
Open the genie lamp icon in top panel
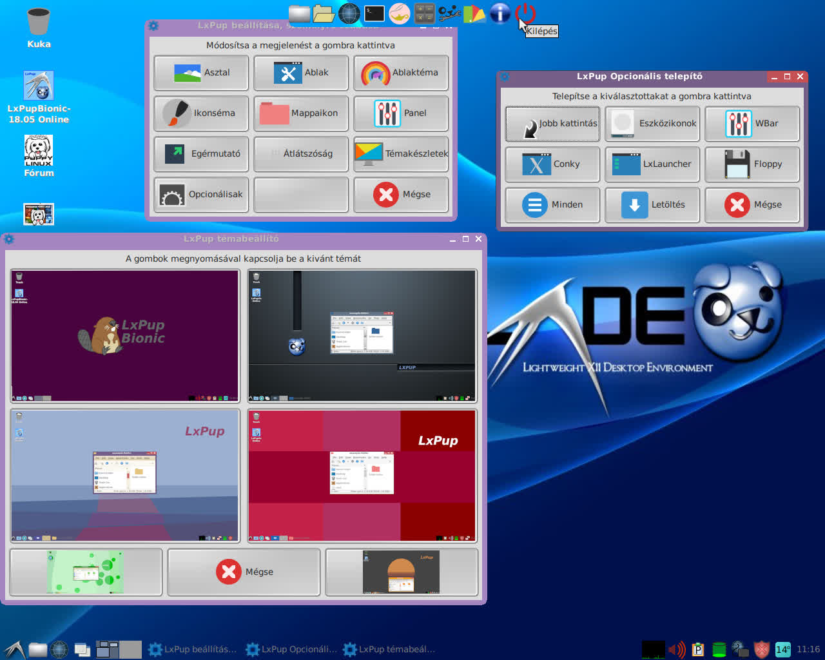click(400, 14)
